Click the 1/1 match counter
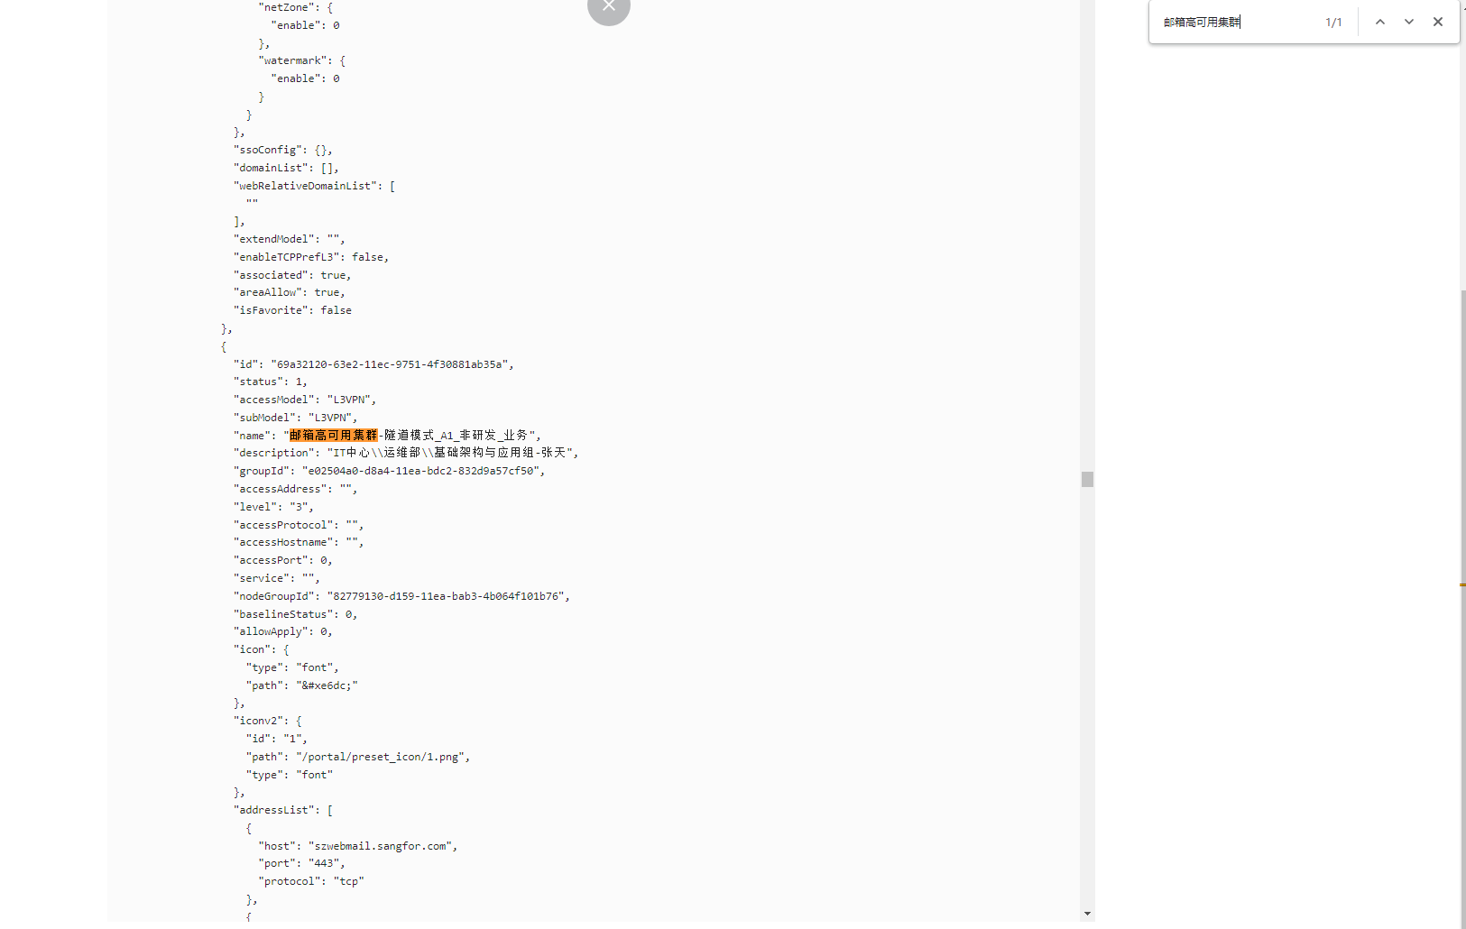This screenshot has width=1466, height=929. tap(1333, 23)
